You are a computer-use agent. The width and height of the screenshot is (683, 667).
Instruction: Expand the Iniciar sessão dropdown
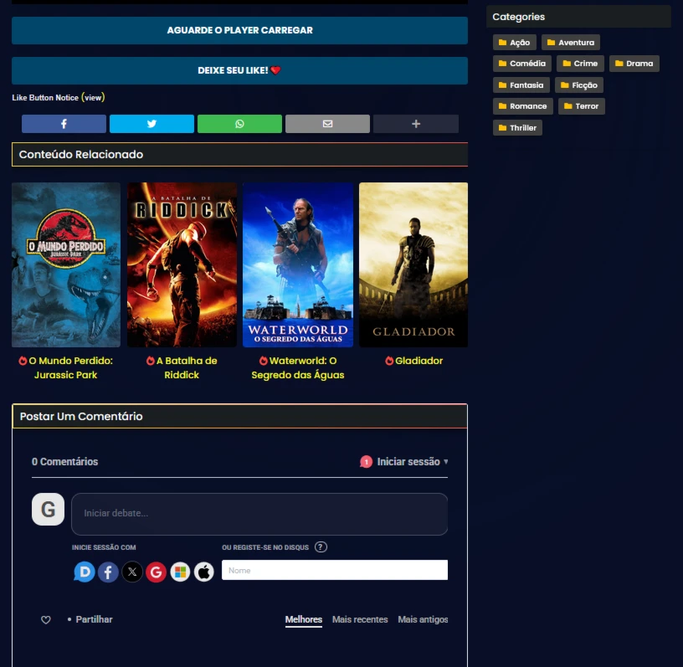[x=413, y=461]
